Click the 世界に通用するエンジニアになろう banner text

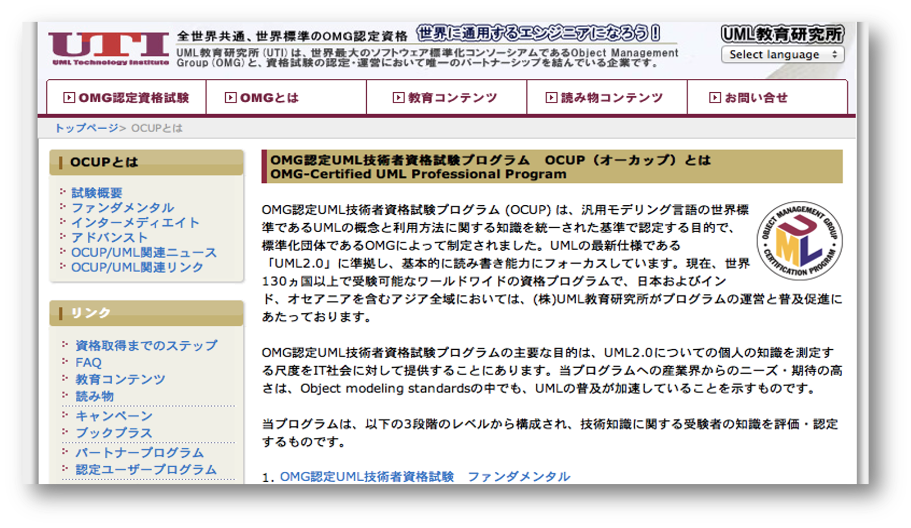click(x=538, y=33)
